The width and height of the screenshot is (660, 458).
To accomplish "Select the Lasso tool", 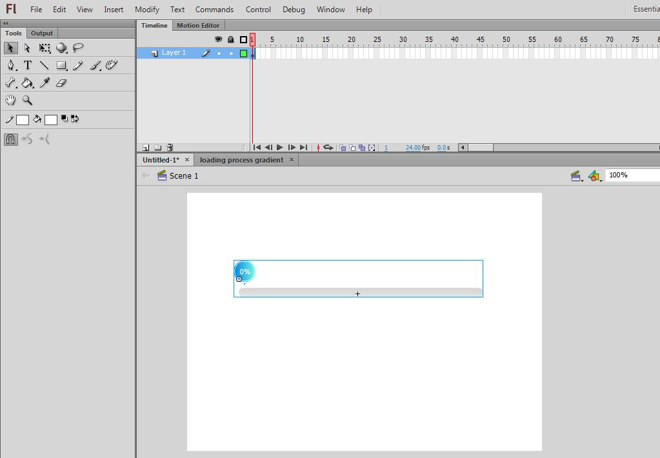I will pos(78,48).
